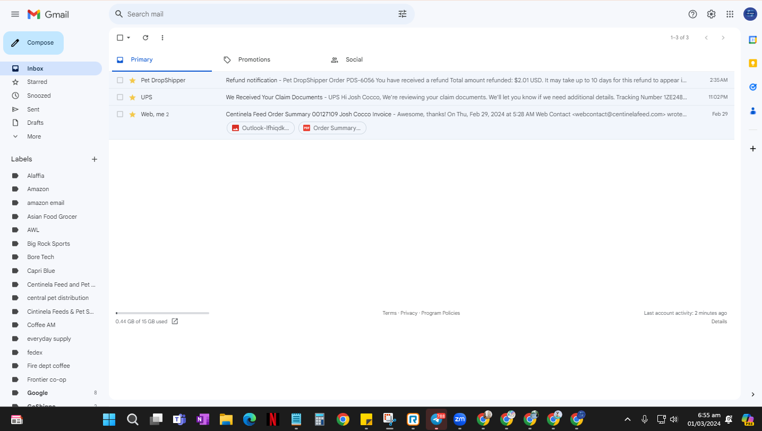Go to the newer messages arrow
The image size is (762, 431).
point(706,38)
